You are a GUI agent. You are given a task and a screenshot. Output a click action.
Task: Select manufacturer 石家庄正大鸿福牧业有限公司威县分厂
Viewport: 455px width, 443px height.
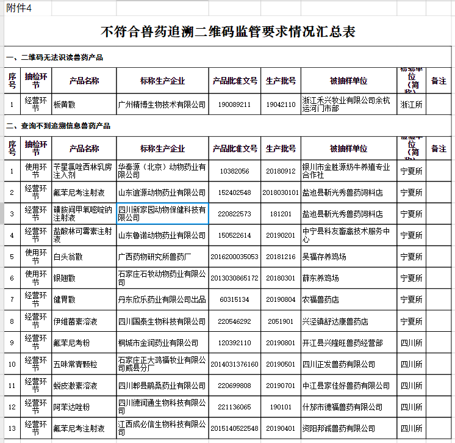point(162,364)
